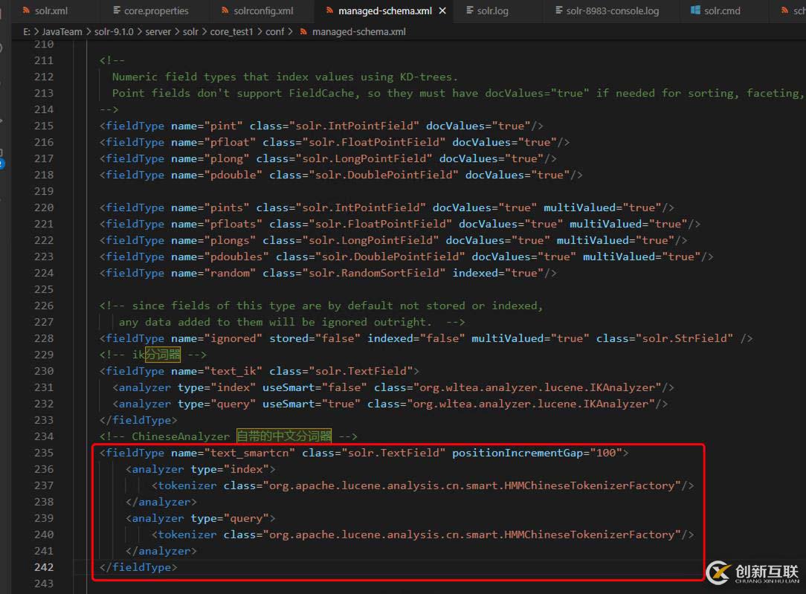Click the text_ik fieldType name on line 230
Viewport: 806px width, 594px height.
pos(231,371)
